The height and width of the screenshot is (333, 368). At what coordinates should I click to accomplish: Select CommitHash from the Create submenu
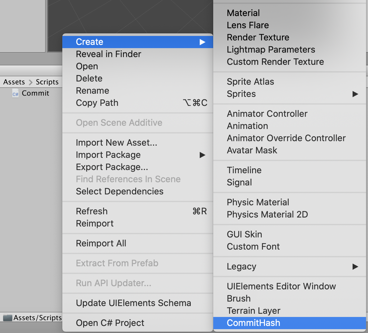click(x=253, y=323)
